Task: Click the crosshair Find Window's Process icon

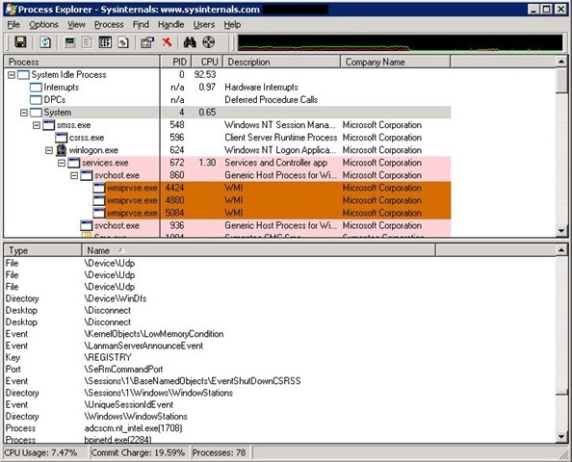Action: coord(208,42)
